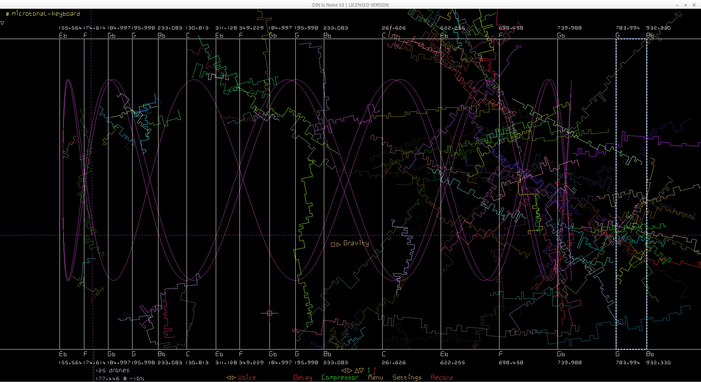Toggle the Compressor effect

point(340,378)
